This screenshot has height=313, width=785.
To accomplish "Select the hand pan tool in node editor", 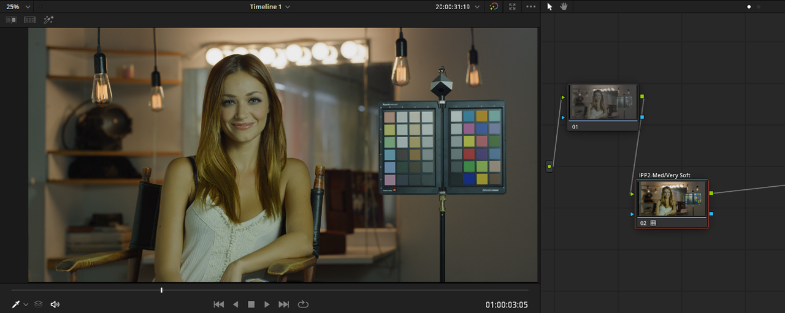I will pos(564,6).
